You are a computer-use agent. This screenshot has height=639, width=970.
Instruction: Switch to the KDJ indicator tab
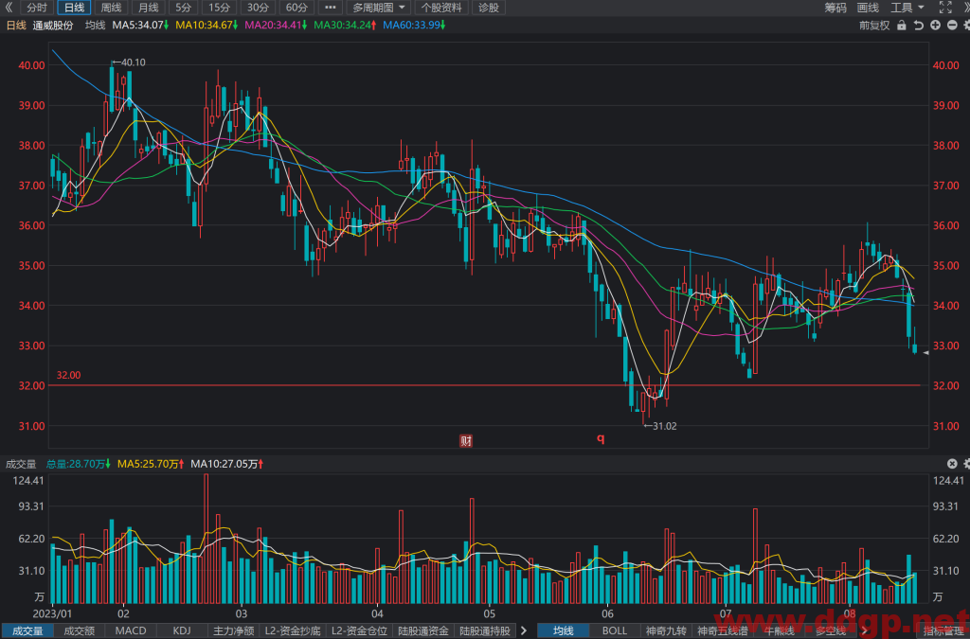tap(182, 631)
